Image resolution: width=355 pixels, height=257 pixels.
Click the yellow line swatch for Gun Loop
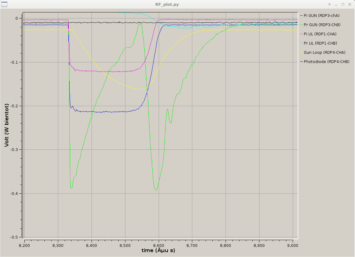(x=301, y=52)
